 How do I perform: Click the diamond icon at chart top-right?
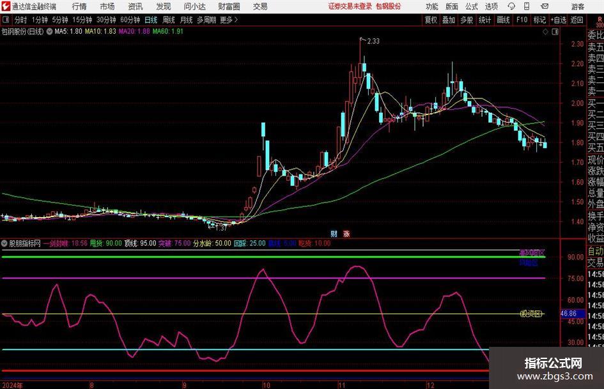point(545,32)
